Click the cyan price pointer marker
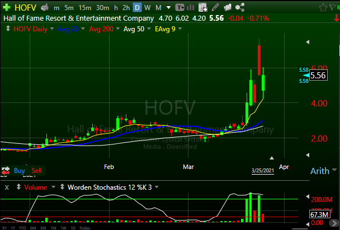The image size is (340, 230). pyautogui.click(x=306, y=76)
